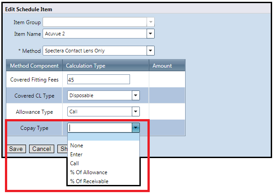Click the Method field showing Spectera Contact Lens Only
The image size is (273, 193).
pyautogui.click(x=95, y=51)
